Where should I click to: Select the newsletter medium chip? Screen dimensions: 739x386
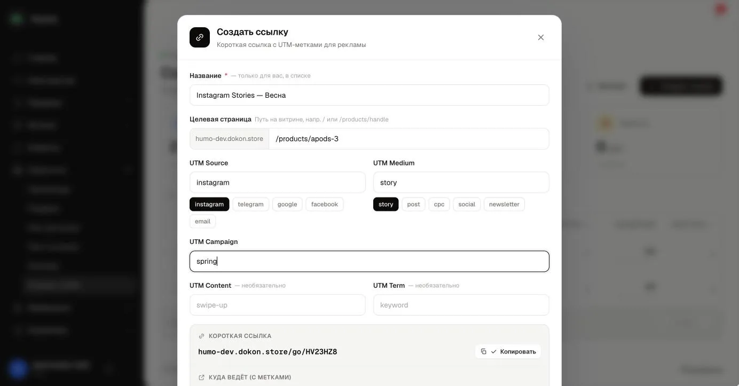[504, 204]
